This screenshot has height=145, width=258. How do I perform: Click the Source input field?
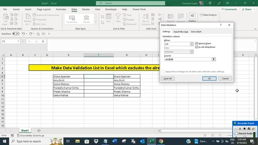(188, 59)
